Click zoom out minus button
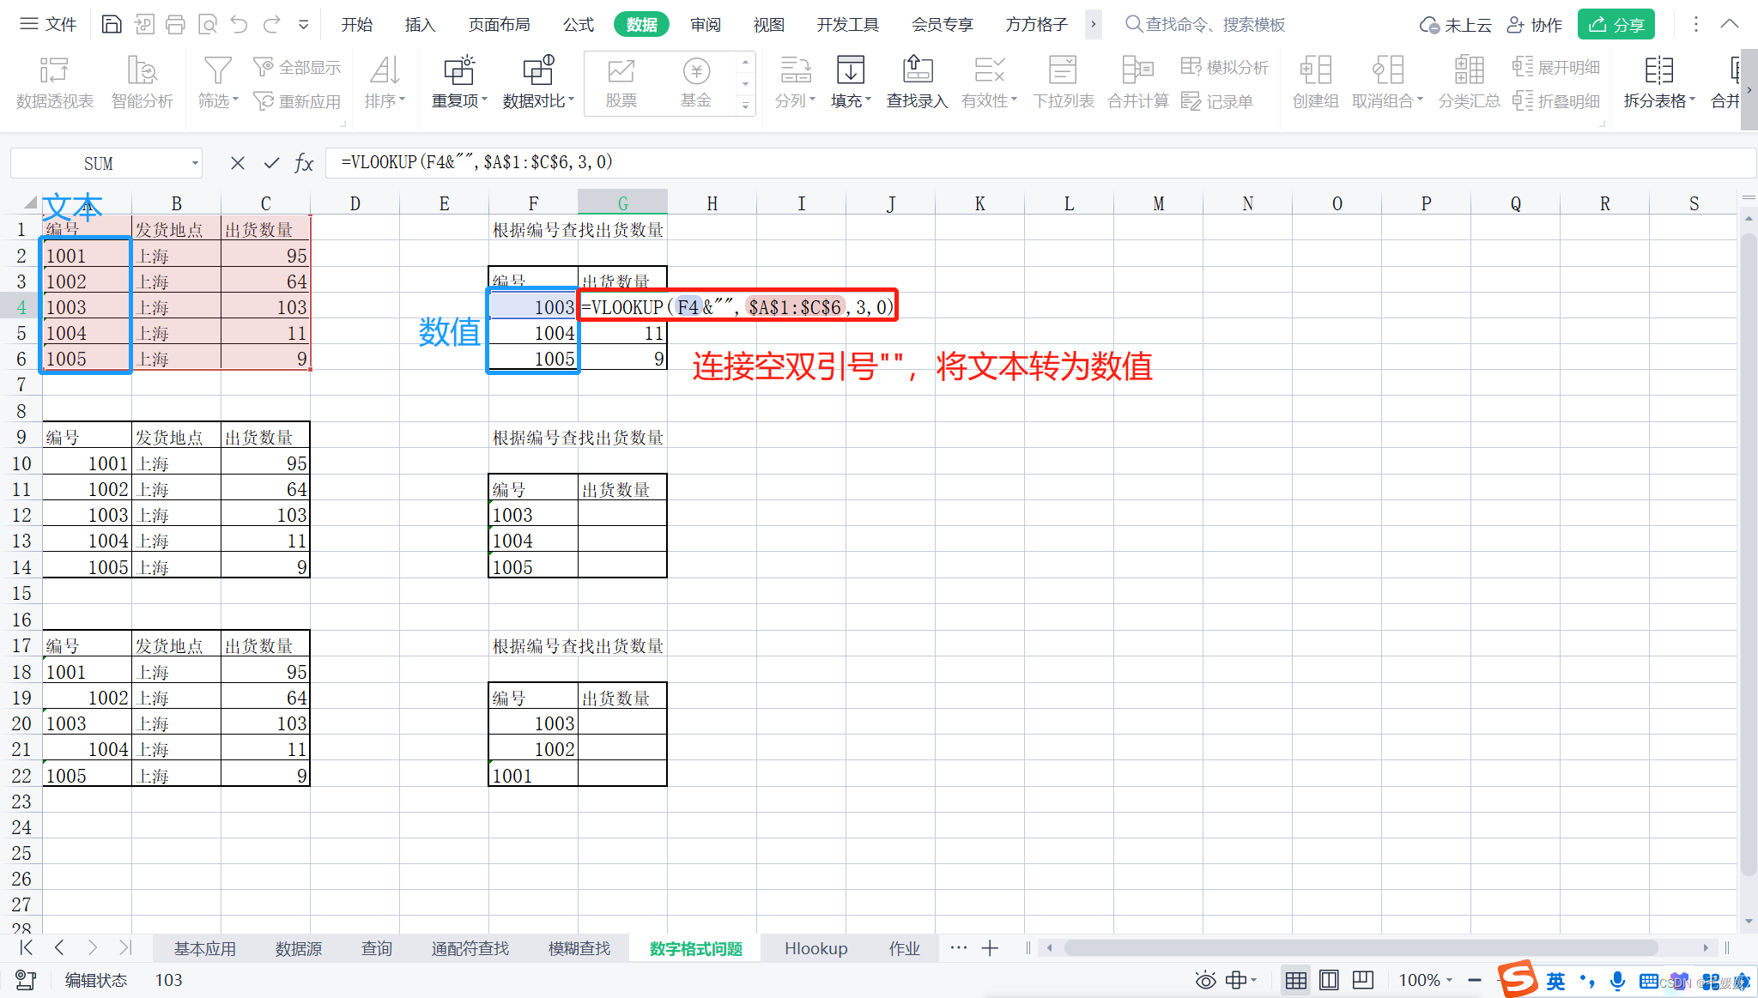The image size is (1758, 998). click(1475, 980)
